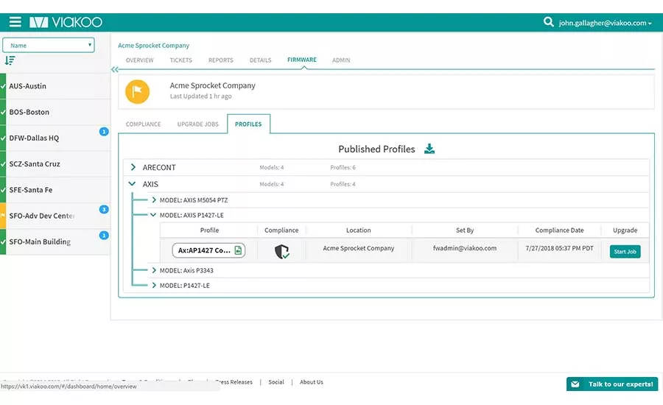This screenshot has width=663, height=405.
Task: Open john.gallagher@viakoo.com account menu
Action: pyautogui.click(x=605, y=23)
